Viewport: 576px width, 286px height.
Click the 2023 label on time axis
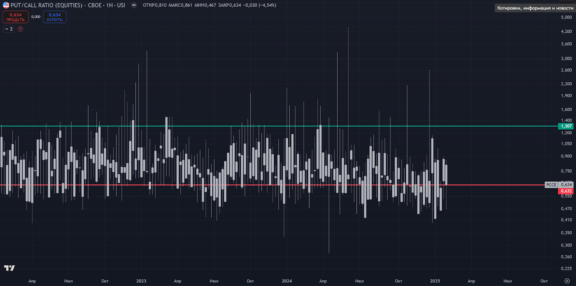pyautogui.click(x=141, y=281)
